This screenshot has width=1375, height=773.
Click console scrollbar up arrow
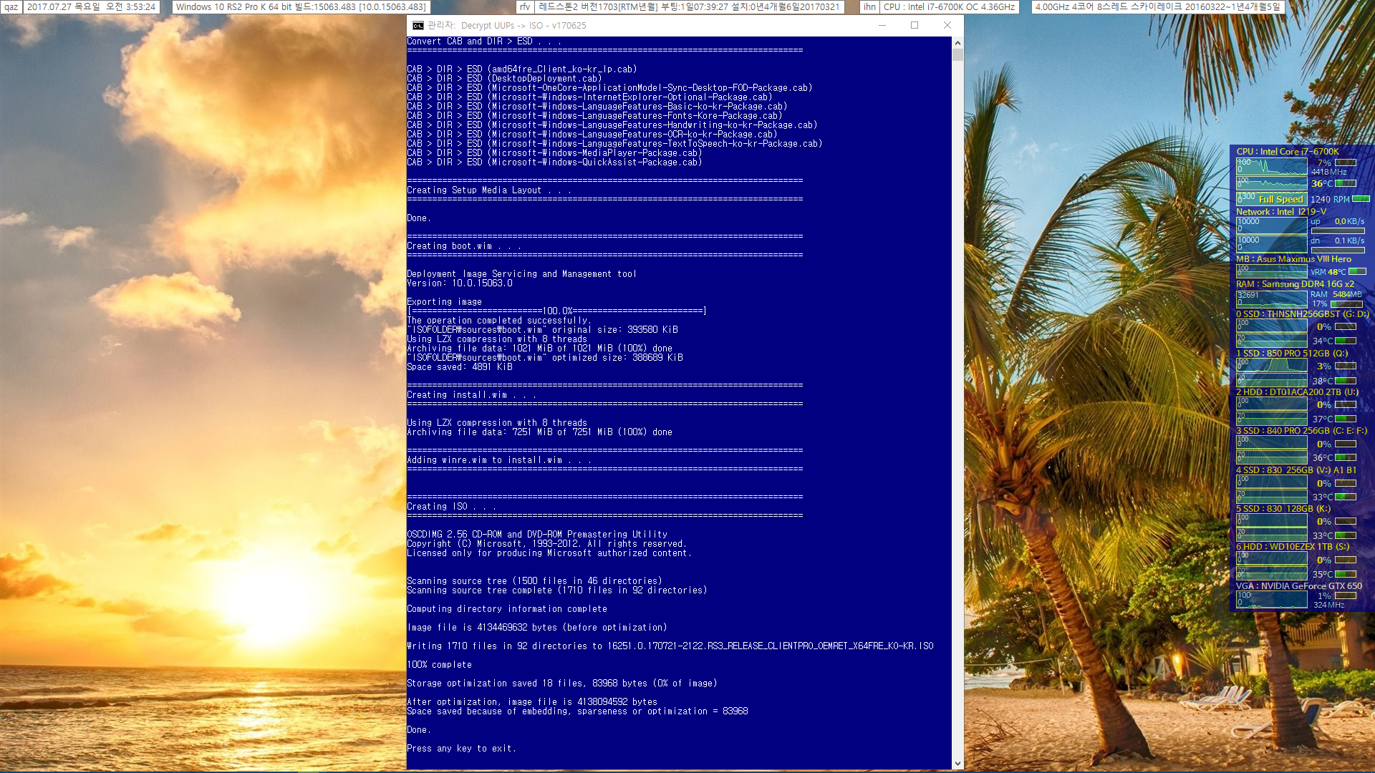point(957,42)
